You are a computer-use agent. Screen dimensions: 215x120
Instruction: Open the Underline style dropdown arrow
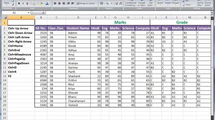coord(30,3)
